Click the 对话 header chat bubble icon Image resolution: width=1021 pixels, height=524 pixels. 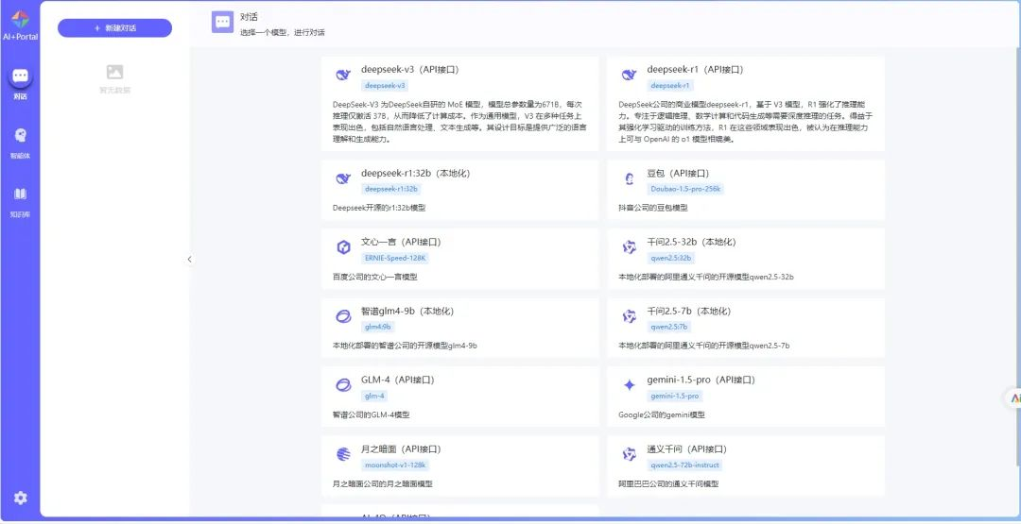pos(223,22)
